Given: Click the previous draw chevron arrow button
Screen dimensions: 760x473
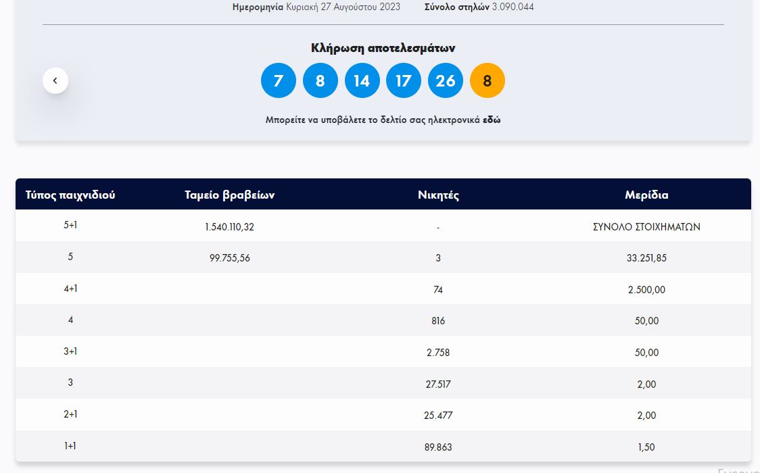Looking at the screenshot, I should point(55,81).
